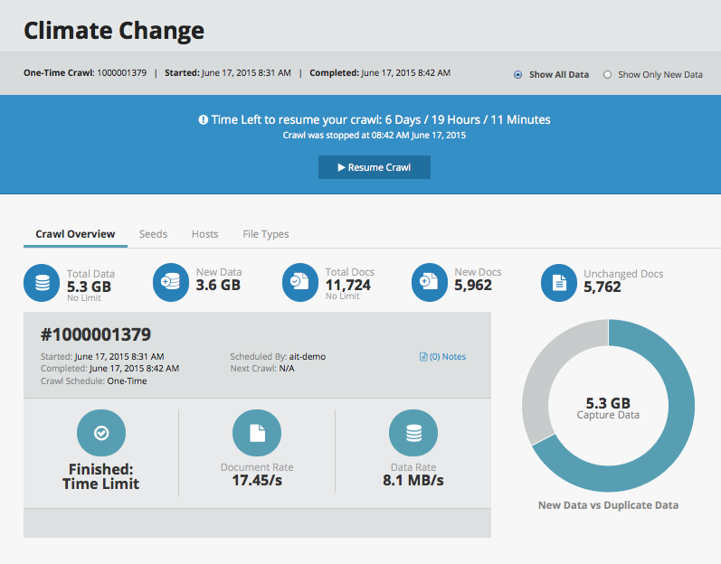Click the Document Rate icon

tap(257, 434)
